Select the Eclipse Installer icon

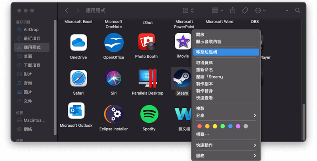pyautogui.click(x=114, y=114)
